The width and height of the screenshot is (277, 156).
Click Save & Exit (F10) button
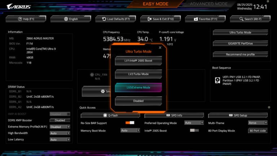click(x=161, y=19)
